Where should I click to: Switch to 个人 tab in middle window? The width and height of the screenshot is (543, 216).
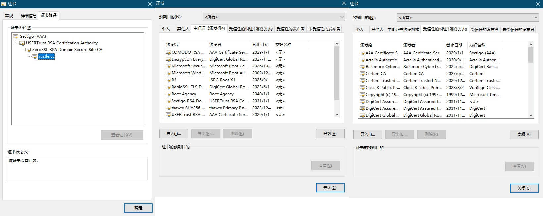166,29
